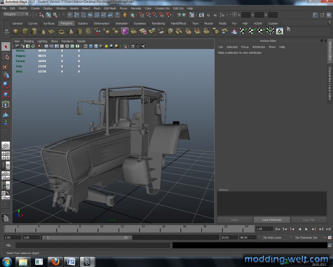Click the select by hierarchy mode icon
Image resolution: width=333 pixels, height=267 pixels.
(42, 15)
